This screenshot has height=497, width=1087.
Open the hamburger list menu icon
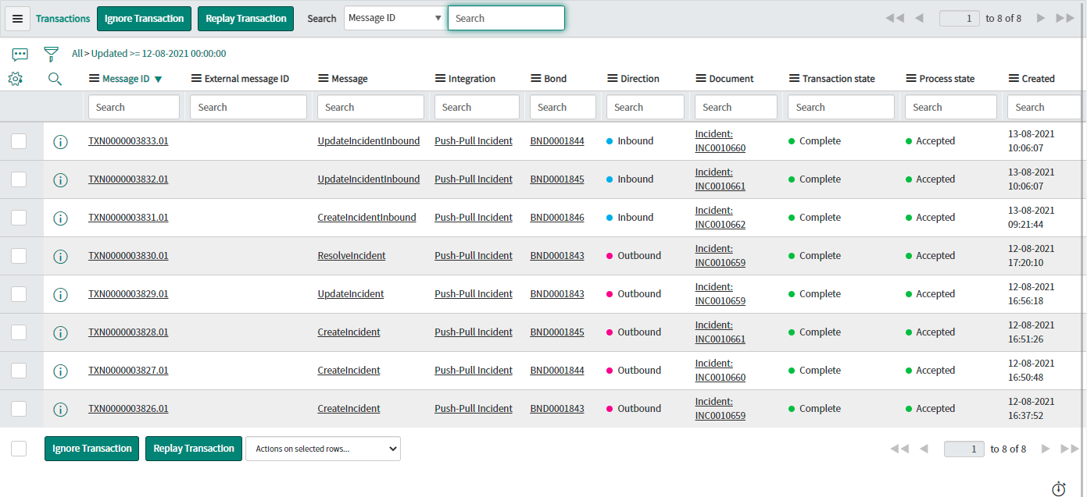click(x=17, y=19)
